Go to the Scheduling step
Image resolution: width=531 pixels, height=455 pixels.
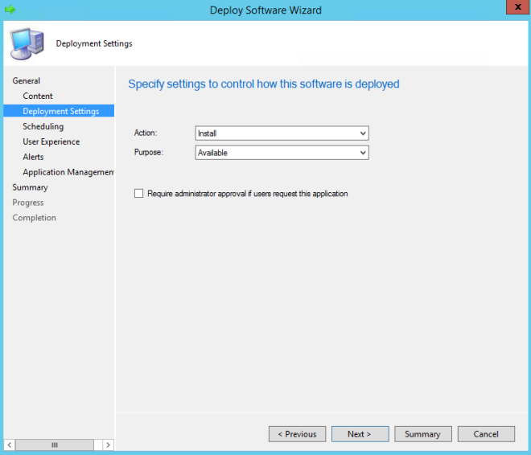[x=43, y=126]
